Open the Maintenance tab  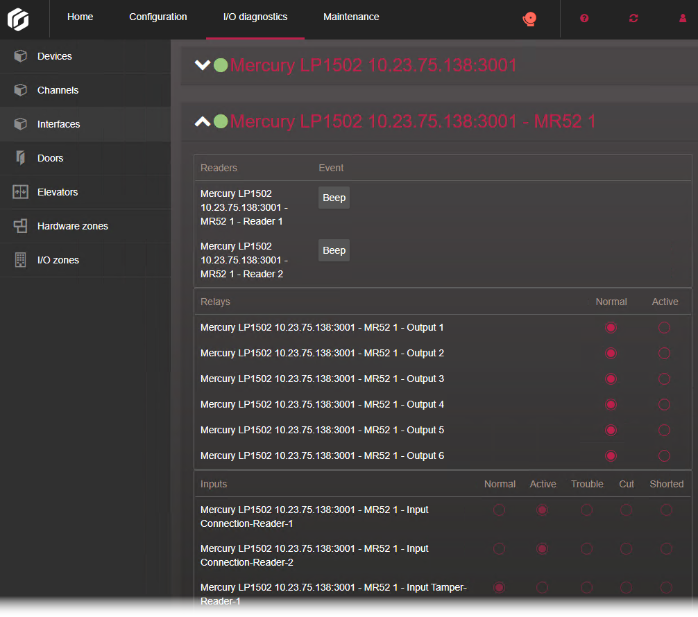click(351, 17)
